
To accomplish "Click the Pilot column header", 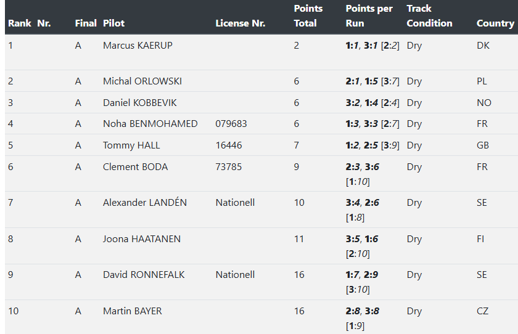I will [113, 23].
